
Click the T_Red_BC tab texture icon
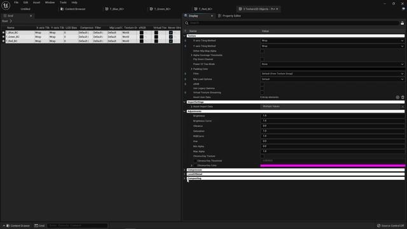(x=196, y=9)
